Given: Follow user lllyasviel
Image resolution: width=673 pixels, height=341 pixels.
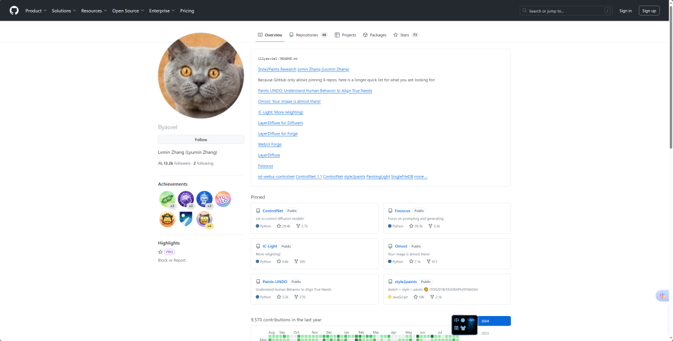Looking at the screenshot, I should click(201, 140).
